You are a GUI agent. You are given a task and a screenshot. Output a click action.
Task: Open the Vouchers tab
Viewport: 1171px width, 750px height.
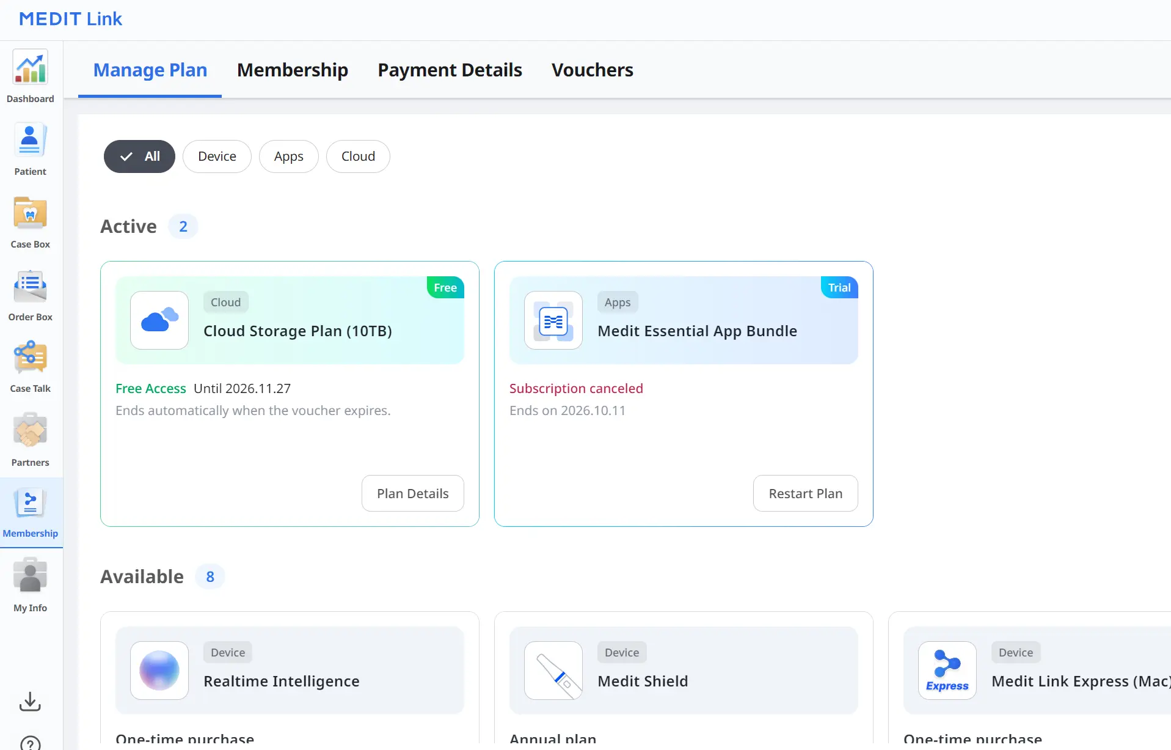[x=593, y=70]
